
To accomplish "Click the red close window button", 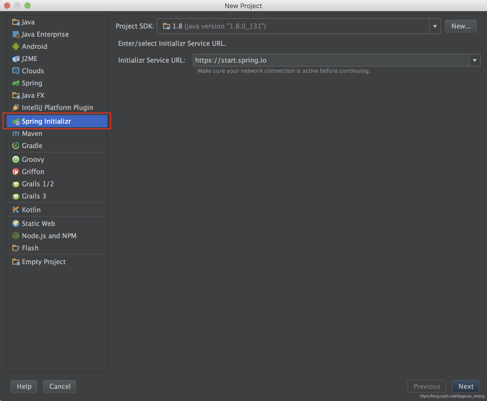I will coord(7,6).
